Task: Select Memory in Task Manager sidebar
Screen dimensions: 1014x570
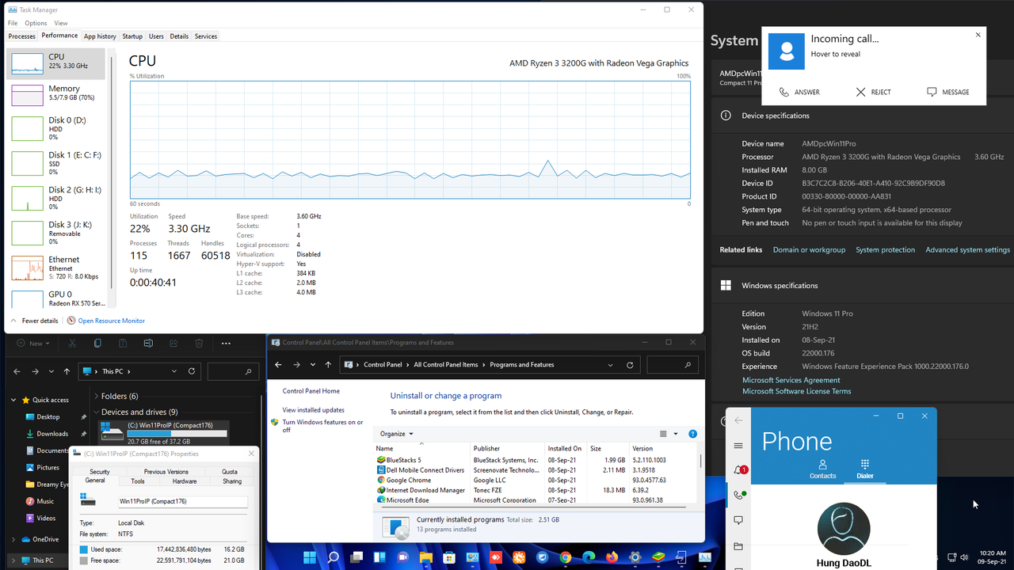Action: [55, 96]
